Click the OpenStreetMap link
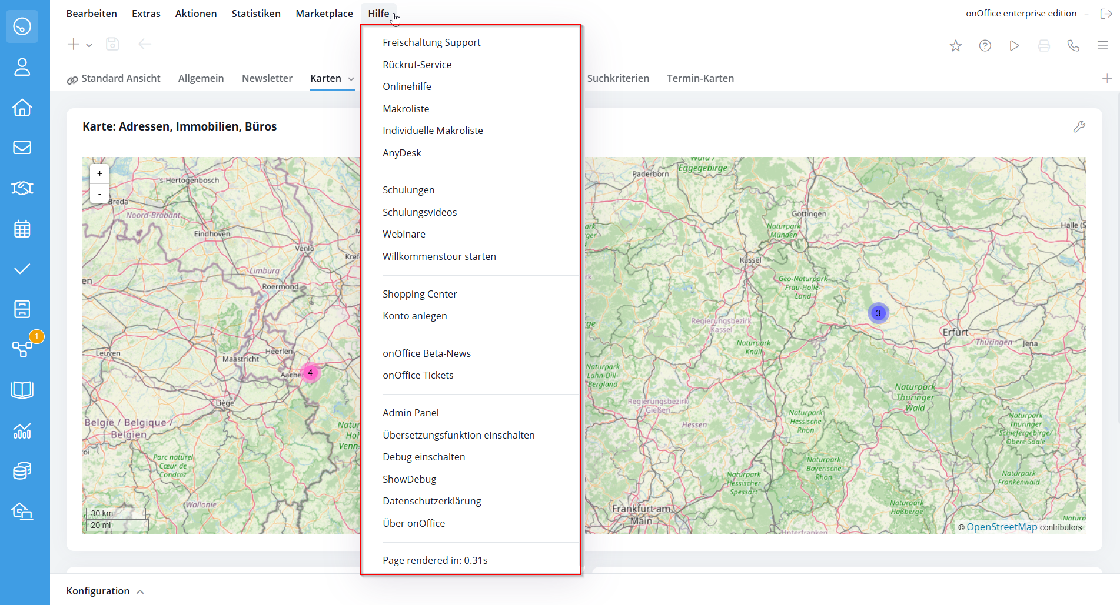Image resolution: width=1120 pixels, height=605 pixels. click(1001, 527)
